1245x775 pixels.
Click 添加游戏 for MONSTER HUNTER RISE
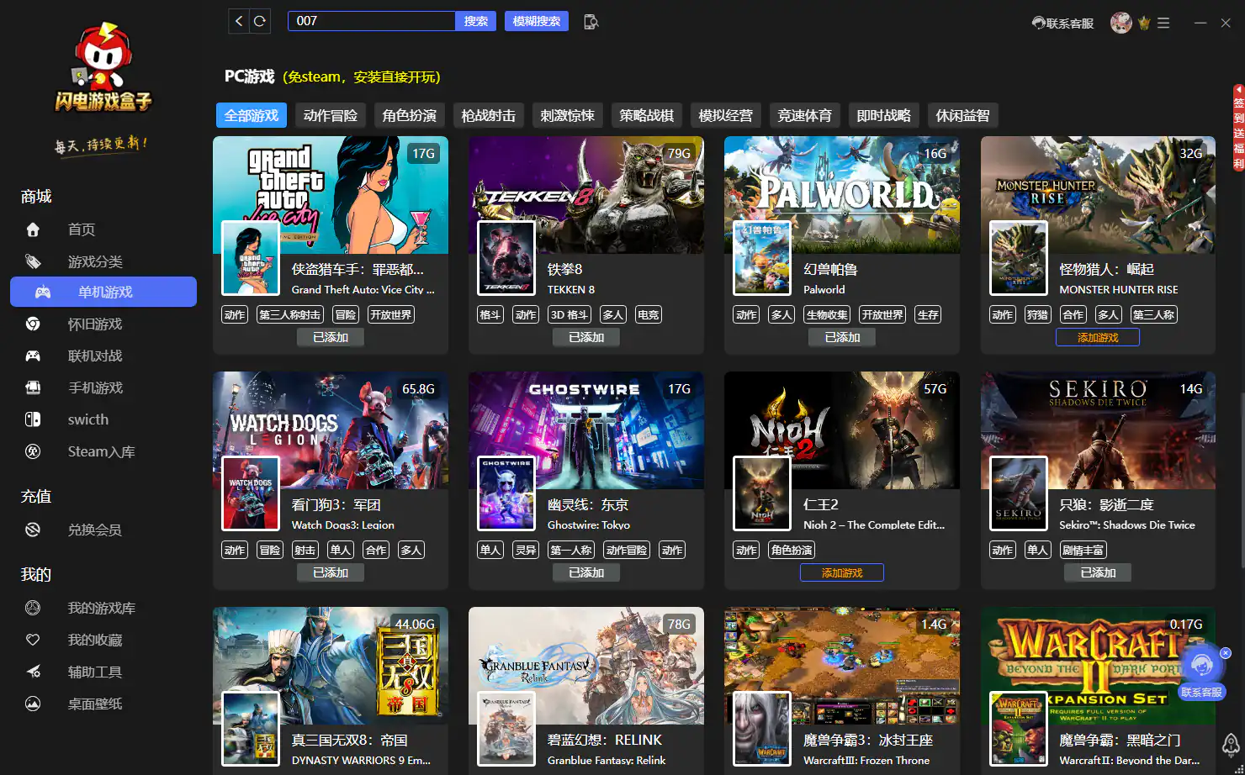click(x=1098, y=337)
